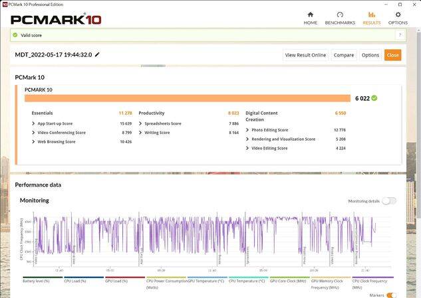421x298 pixels.
Task: Click View Result Online button
Action: click(305, 55)
